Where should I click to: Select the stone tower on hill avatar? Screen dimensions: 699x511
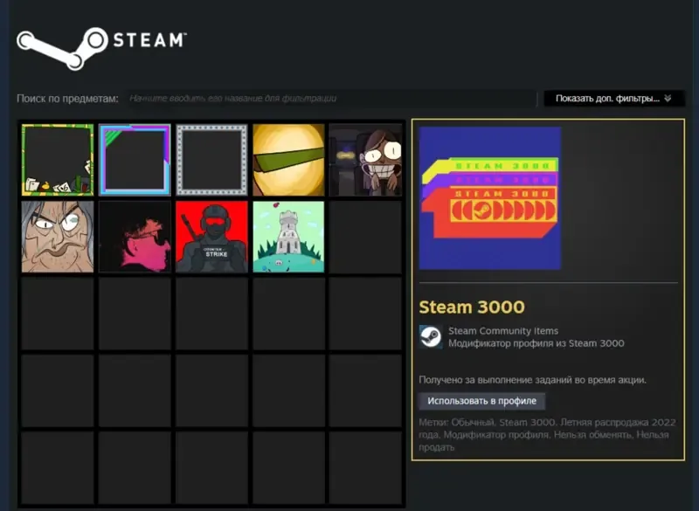(x=288, y=237)
